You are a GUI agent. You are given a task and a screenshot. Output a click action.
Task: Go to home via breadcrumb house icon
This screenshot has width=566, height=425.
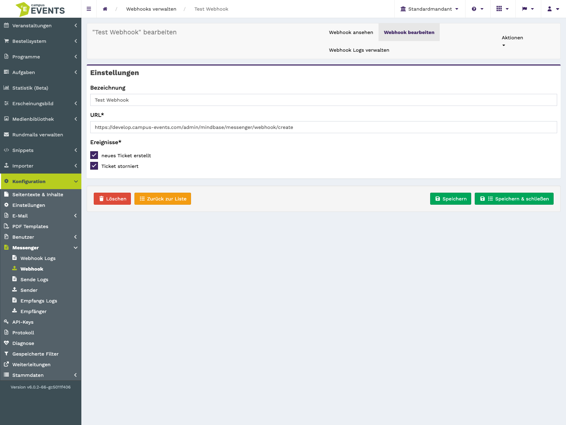pos(105,9)
